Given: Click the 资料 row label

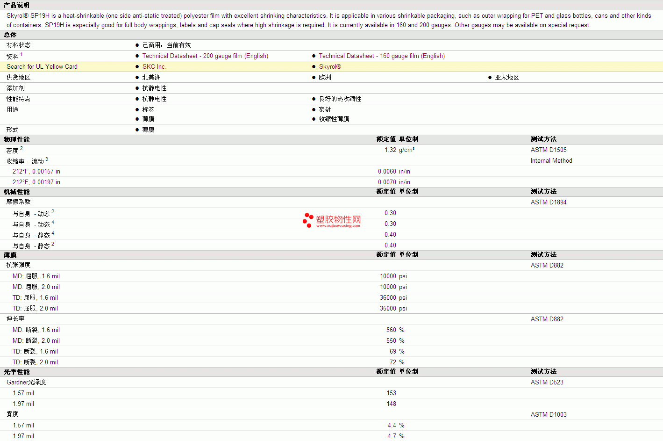Looking at the screenshot, I should click(x=13, y=57).
